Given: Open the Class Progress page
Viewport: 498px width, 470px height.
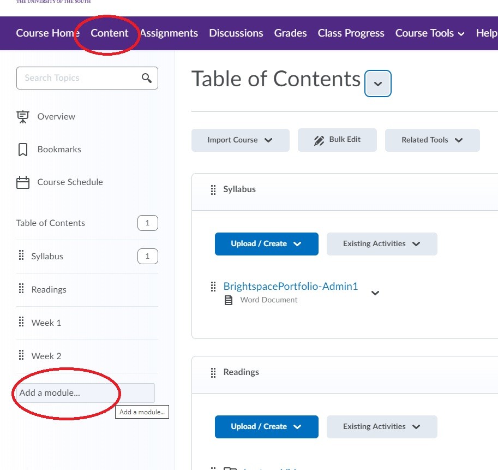Looking at the screenshot, I should pyautogui.click(x=351, y=33).
